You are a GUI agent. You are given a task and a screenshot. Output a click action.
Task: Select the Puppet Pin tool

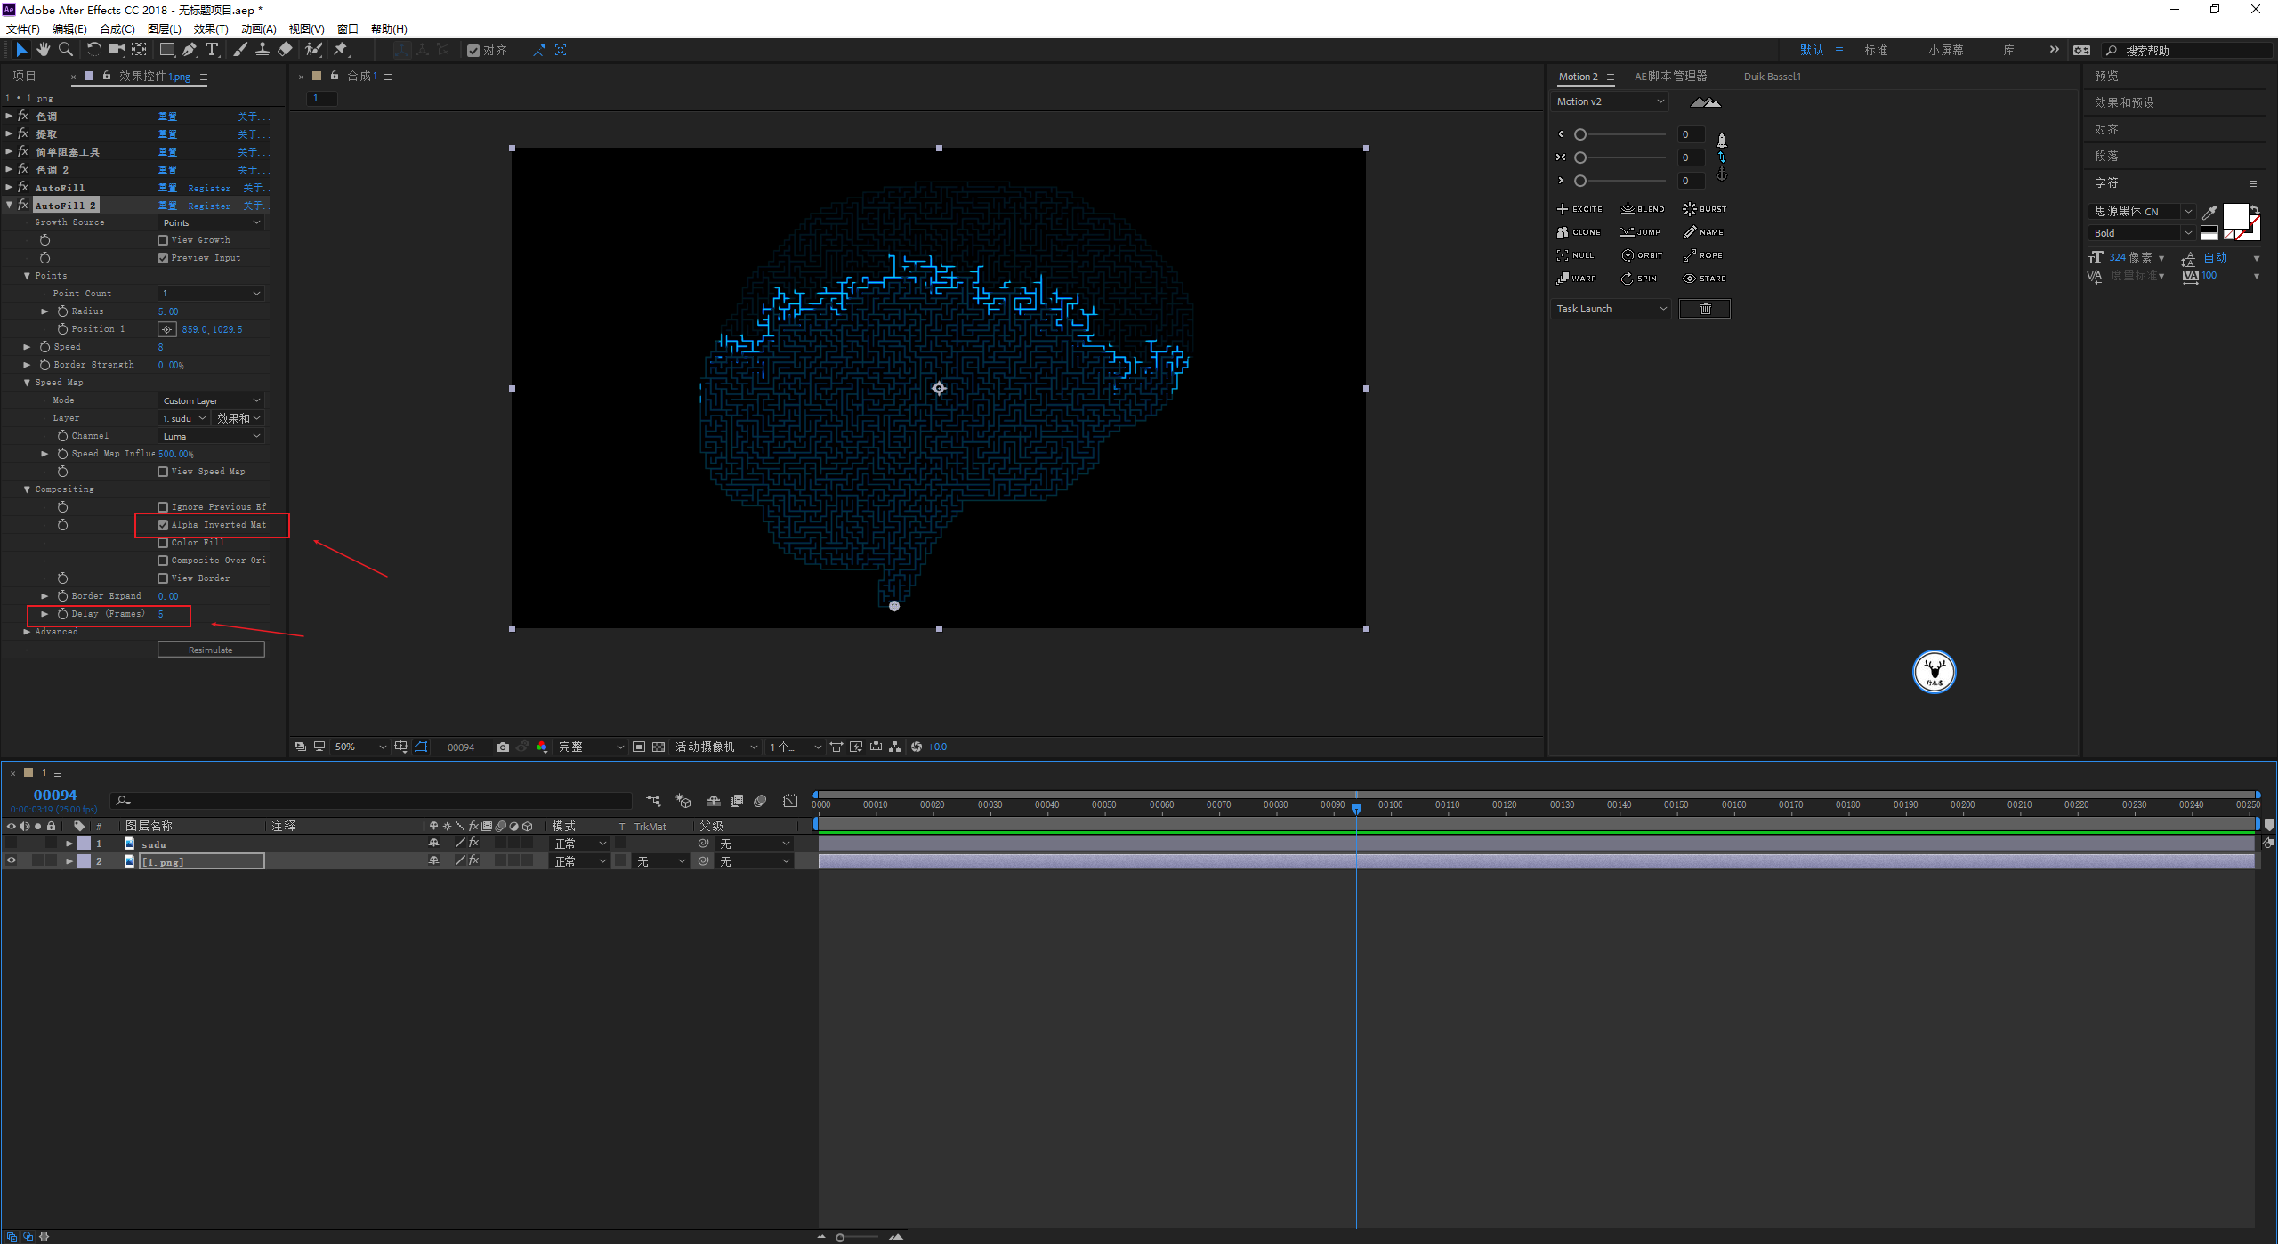pyautogui.click(x=341, y=50)
